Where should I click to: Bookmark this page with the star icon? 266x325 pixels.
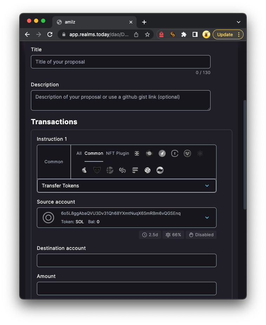point(147,34)
